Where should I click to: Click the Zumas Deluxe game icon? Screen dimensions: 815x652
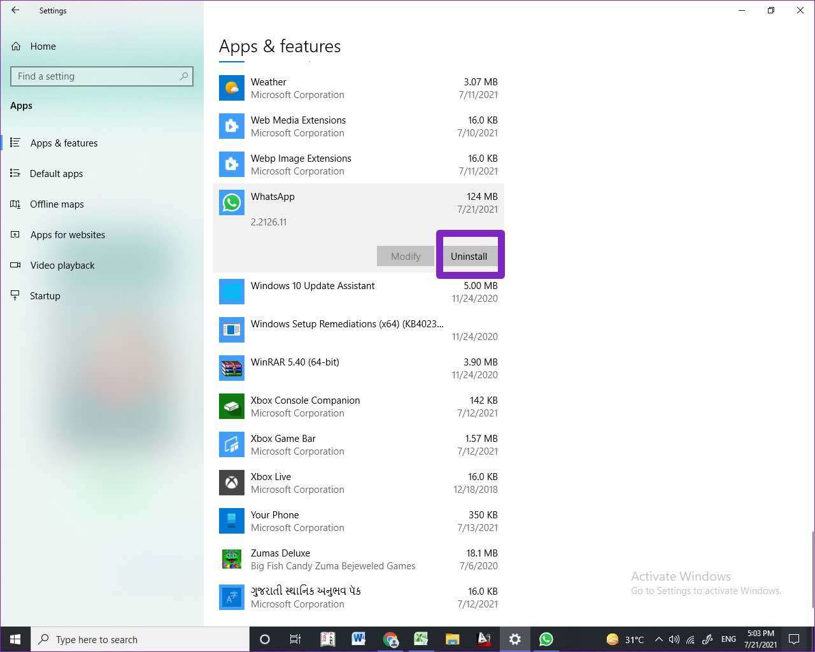(232, 559)
